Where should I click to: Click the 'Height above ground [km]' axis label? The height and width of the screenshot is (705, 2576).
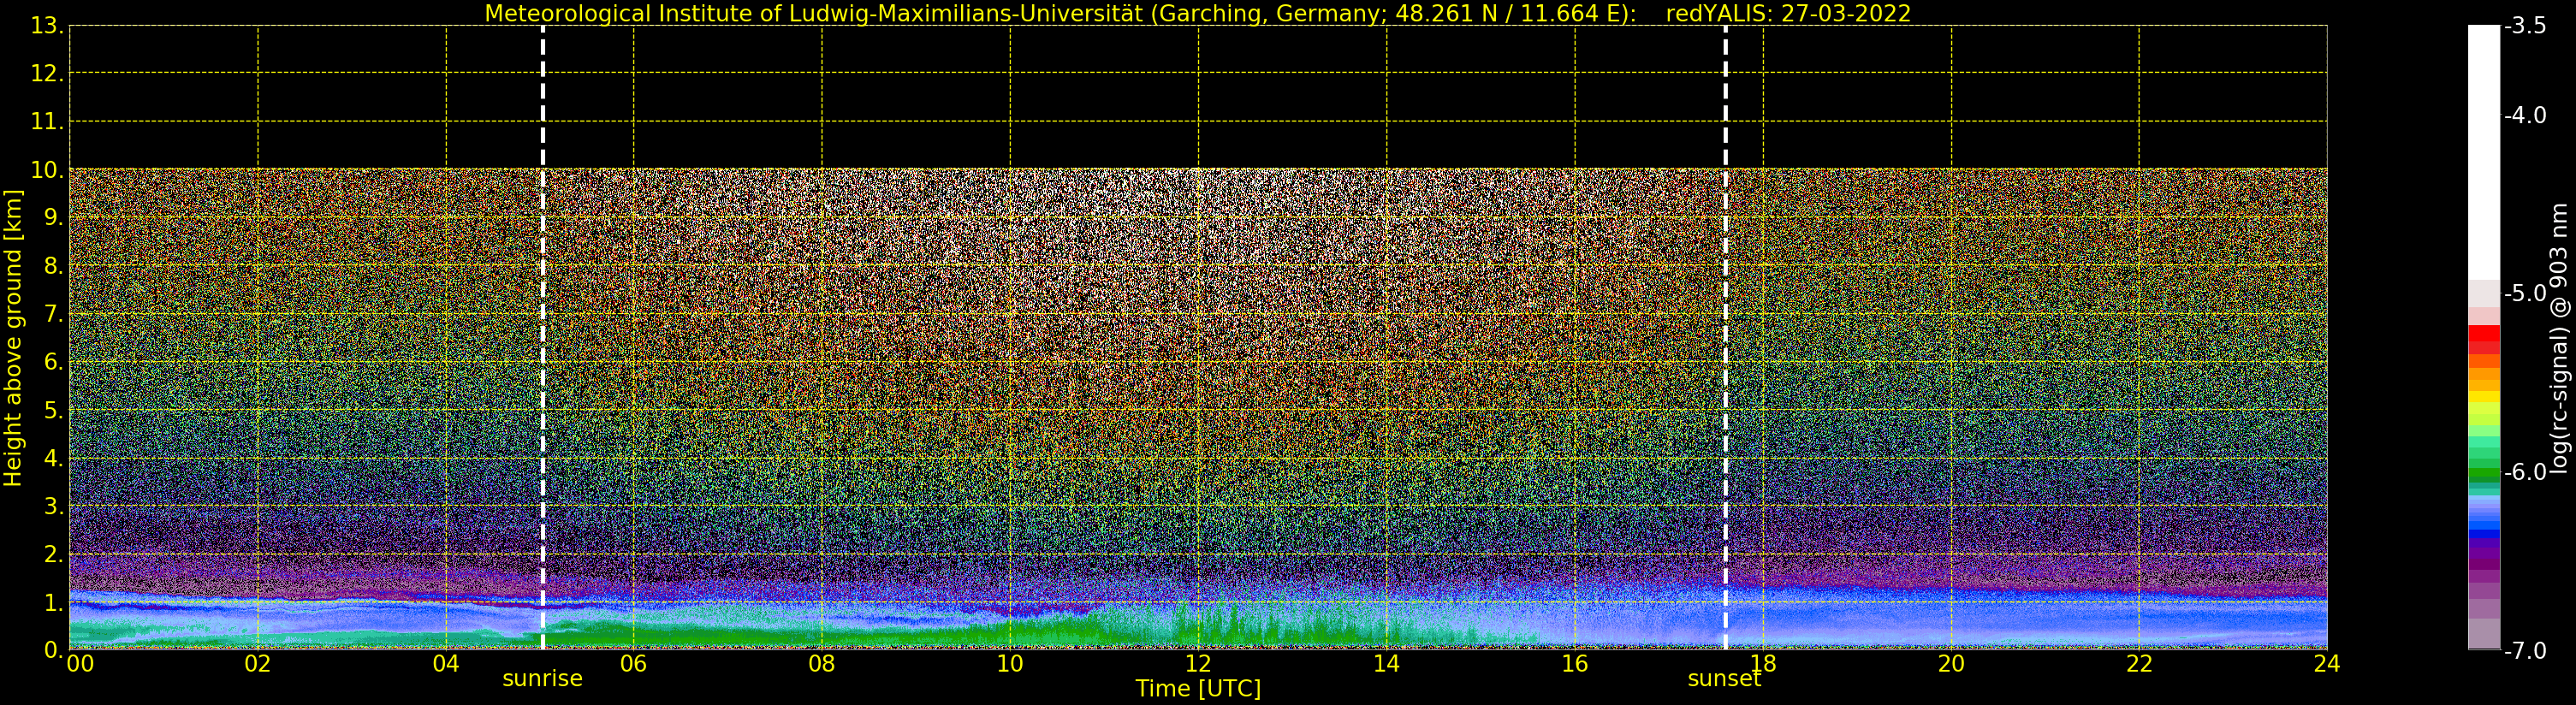pyautogui.click(x=13, y=338)
